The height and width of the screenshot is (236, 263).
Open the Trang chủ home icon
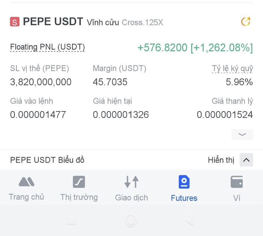point(26,182)
